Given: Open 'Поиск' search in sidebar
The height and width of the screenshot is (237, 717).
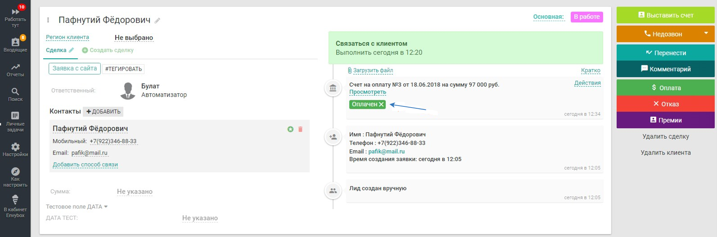Looking at the screenshot, I should (15, 94).
